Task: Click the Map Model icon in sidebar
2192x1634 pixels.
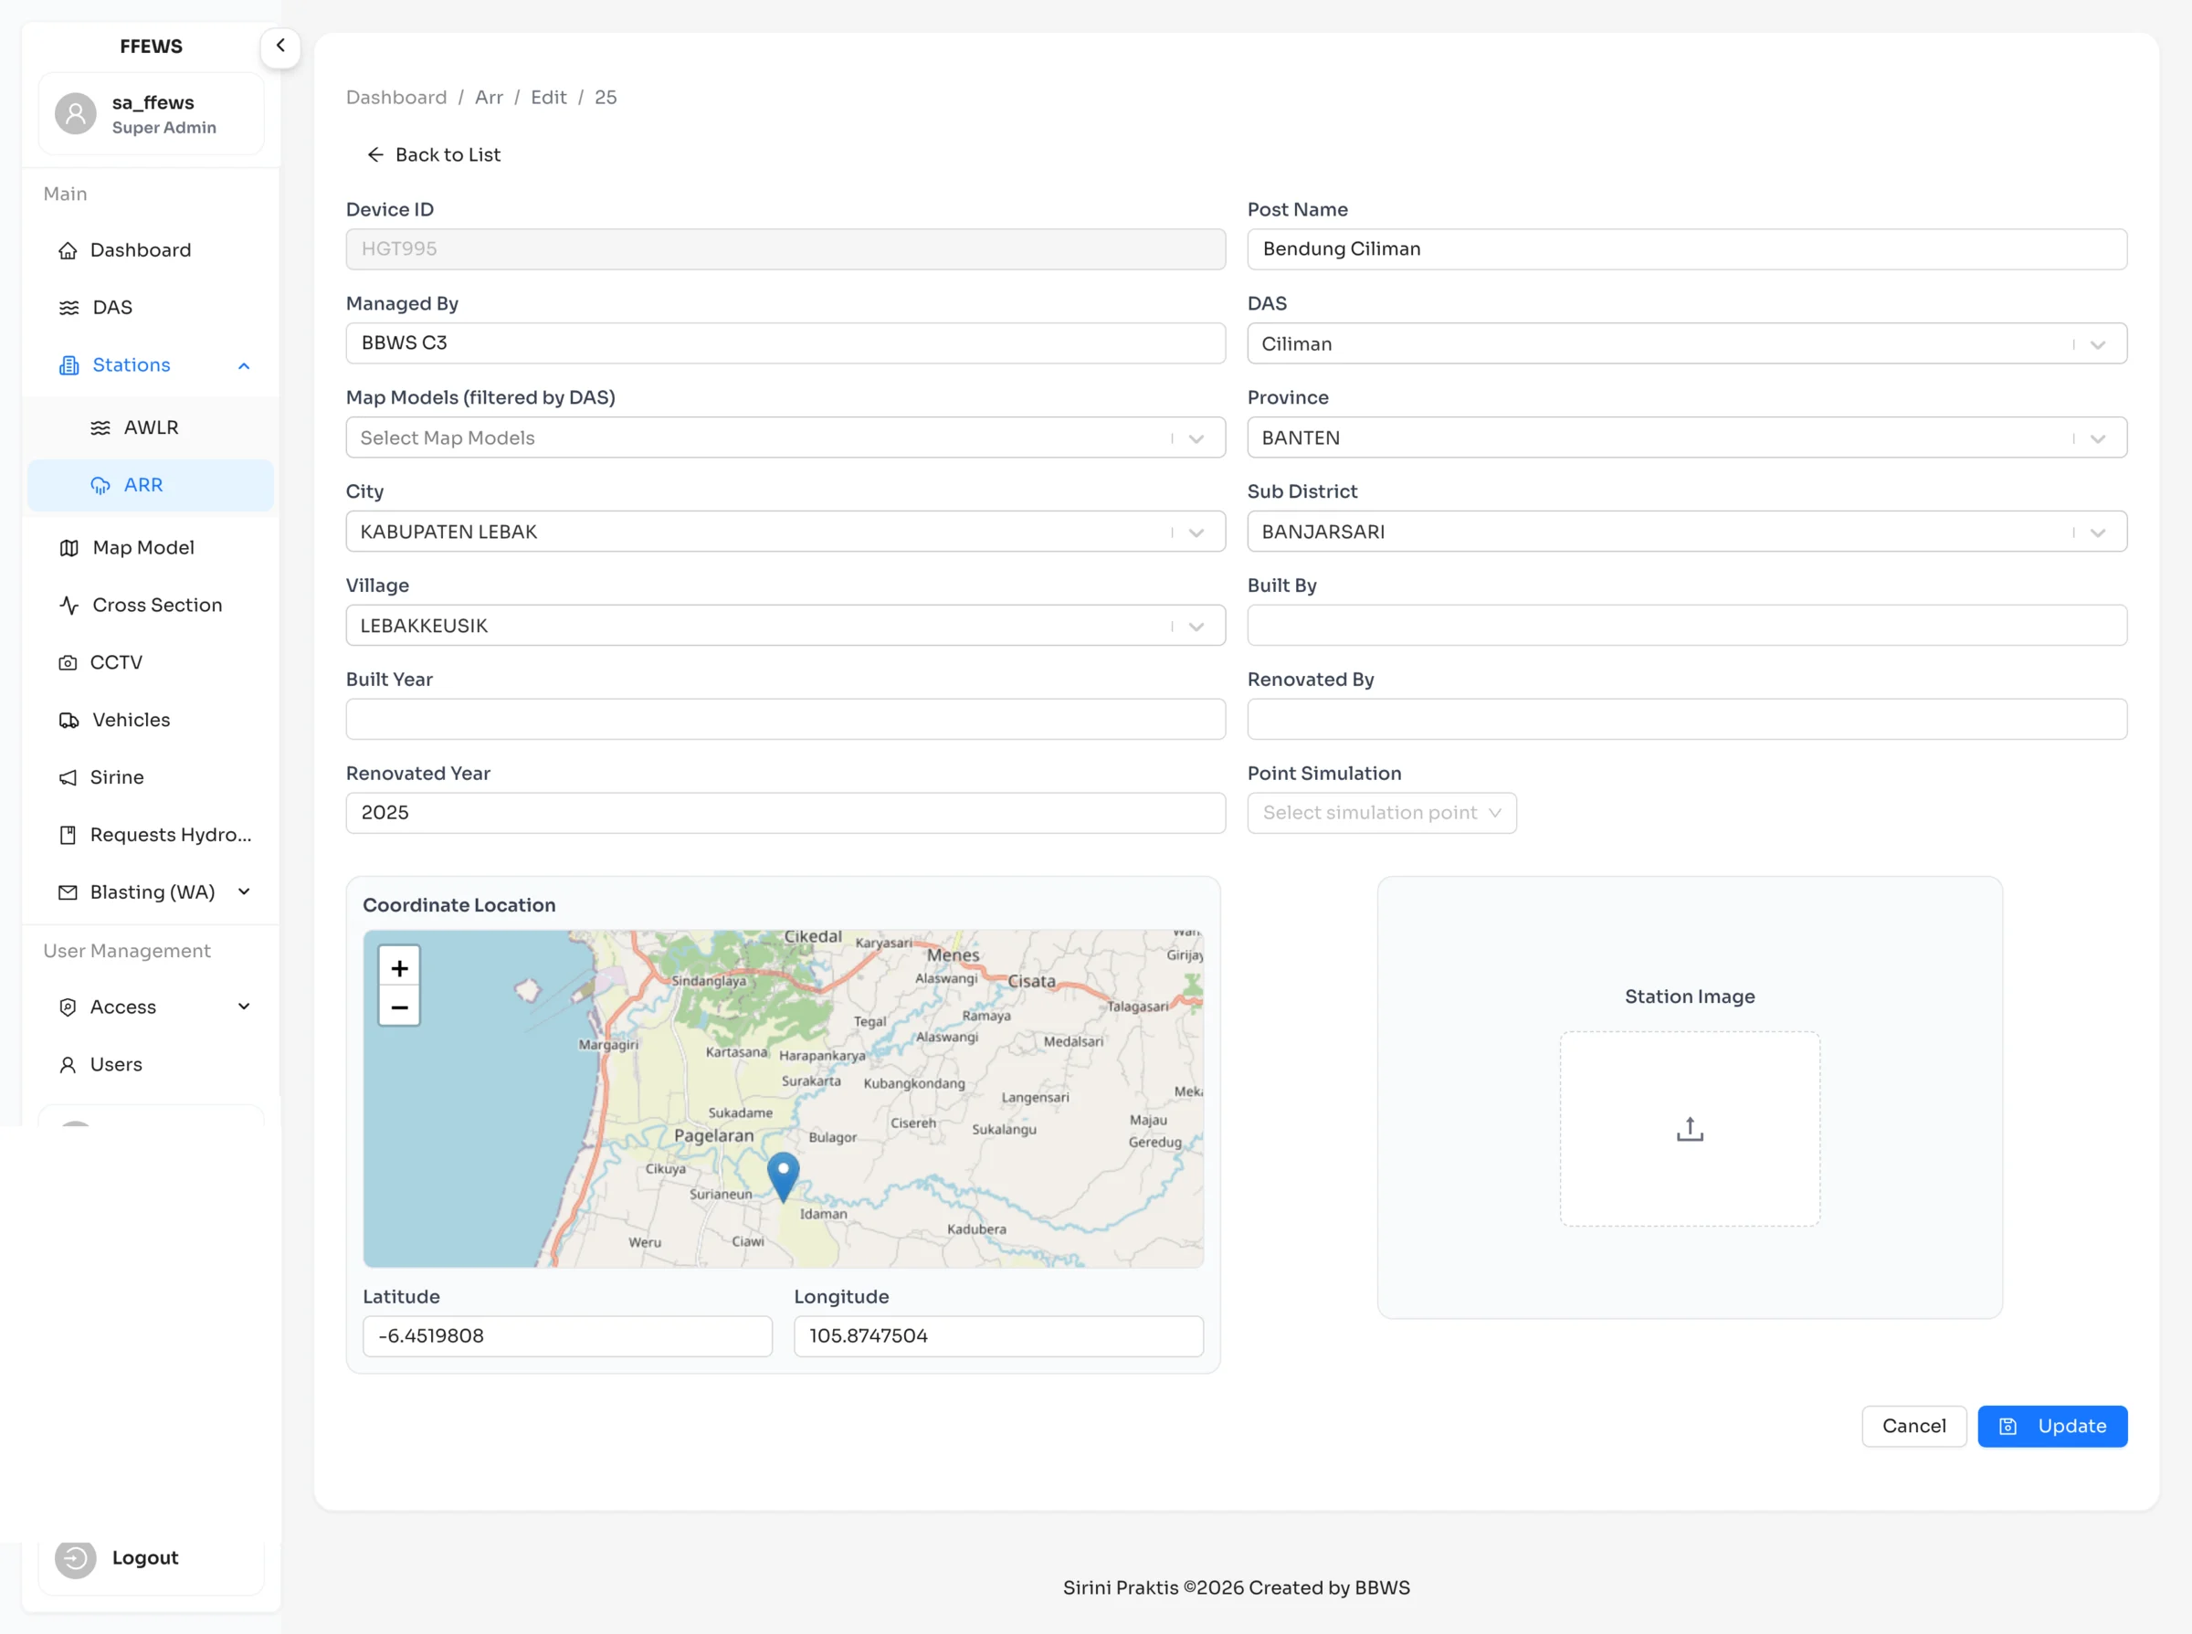Action: coord(68,548)
